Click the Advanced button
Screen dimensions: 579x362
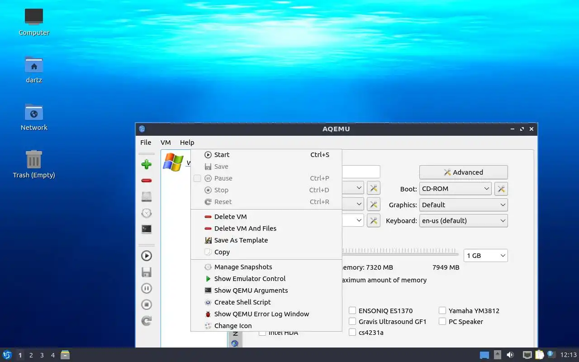(x=464, y=172)
